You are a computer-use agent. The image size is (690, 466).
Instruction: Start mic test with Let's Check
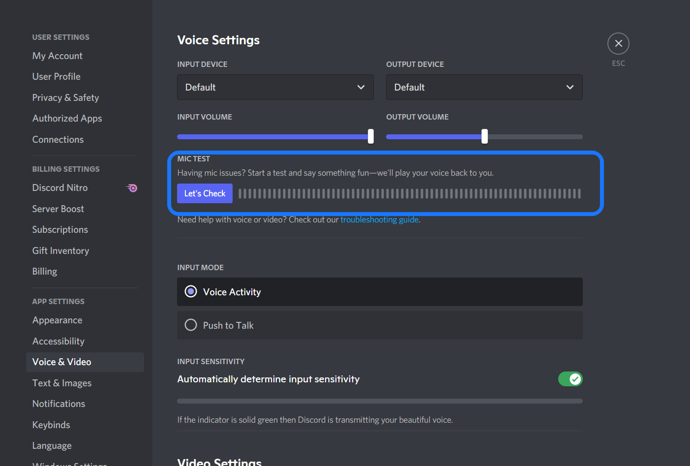[205, 193]
